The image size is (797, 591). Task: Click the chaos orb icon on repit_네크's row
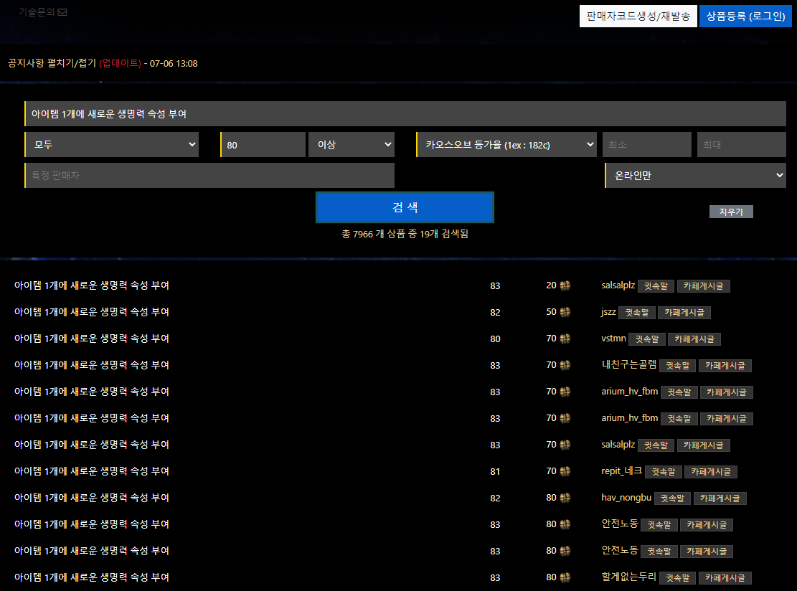[x=565, y=471]
